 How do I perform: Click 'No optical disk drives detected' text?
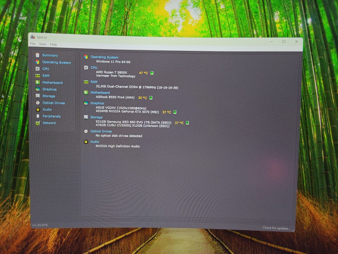coord(119,136)
